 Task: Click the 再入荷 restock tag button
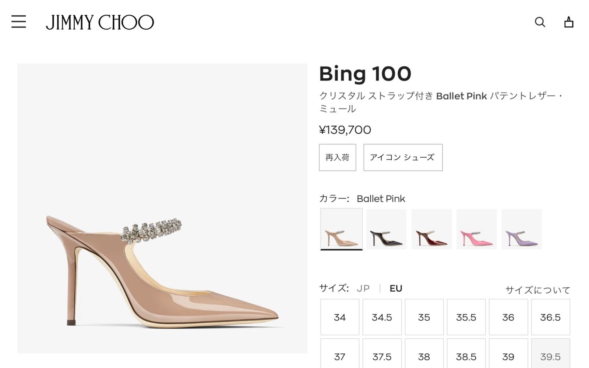337,157
